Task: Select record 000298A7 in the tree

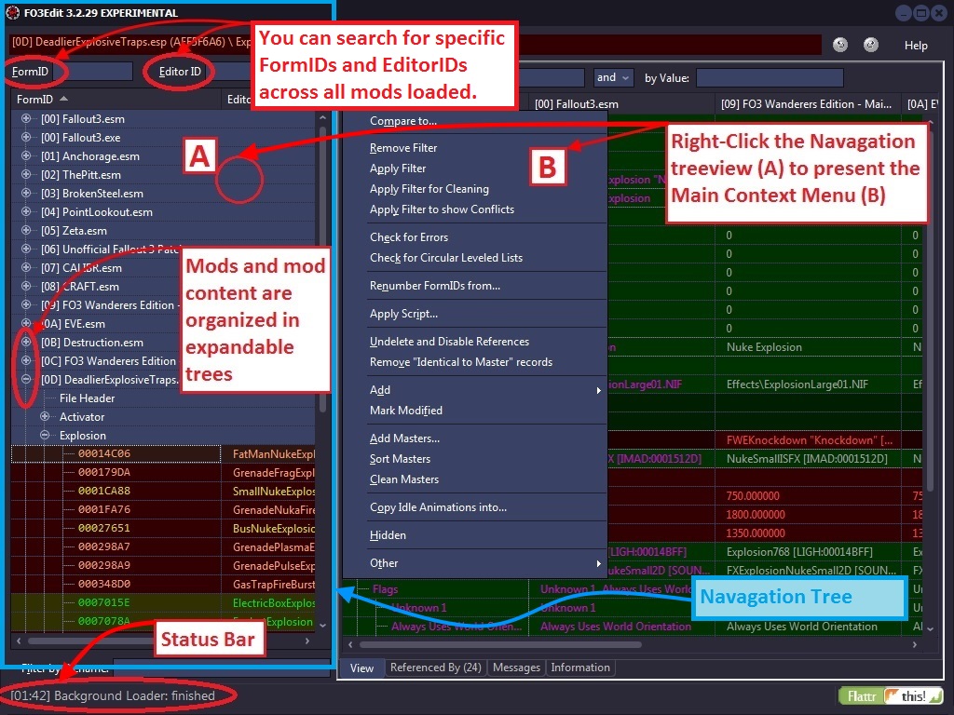Action: pos(104,546)
